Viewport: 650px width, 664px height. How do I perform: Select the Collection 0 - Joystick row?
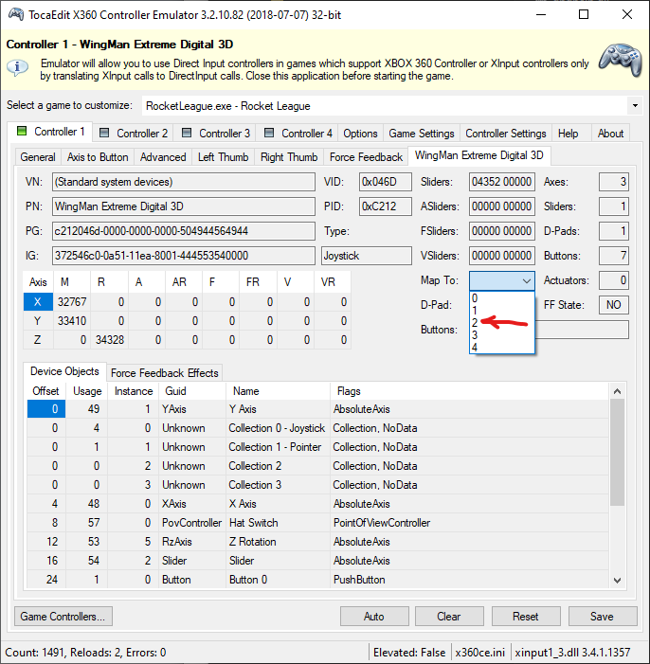[x=317, y=428]
